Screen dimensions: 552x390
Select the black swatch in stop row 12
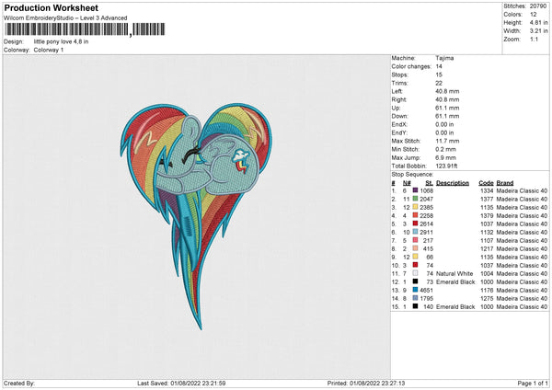[416, 281]
